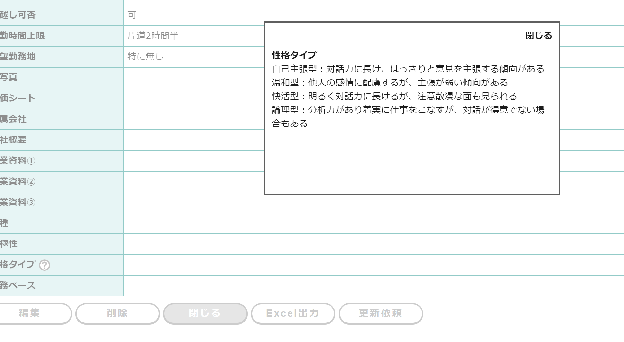
Task: Click the 社概要 row label
Action: [x=13, y=140]
